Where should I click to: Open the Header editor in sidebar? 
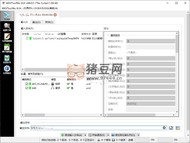coord(7,37)
